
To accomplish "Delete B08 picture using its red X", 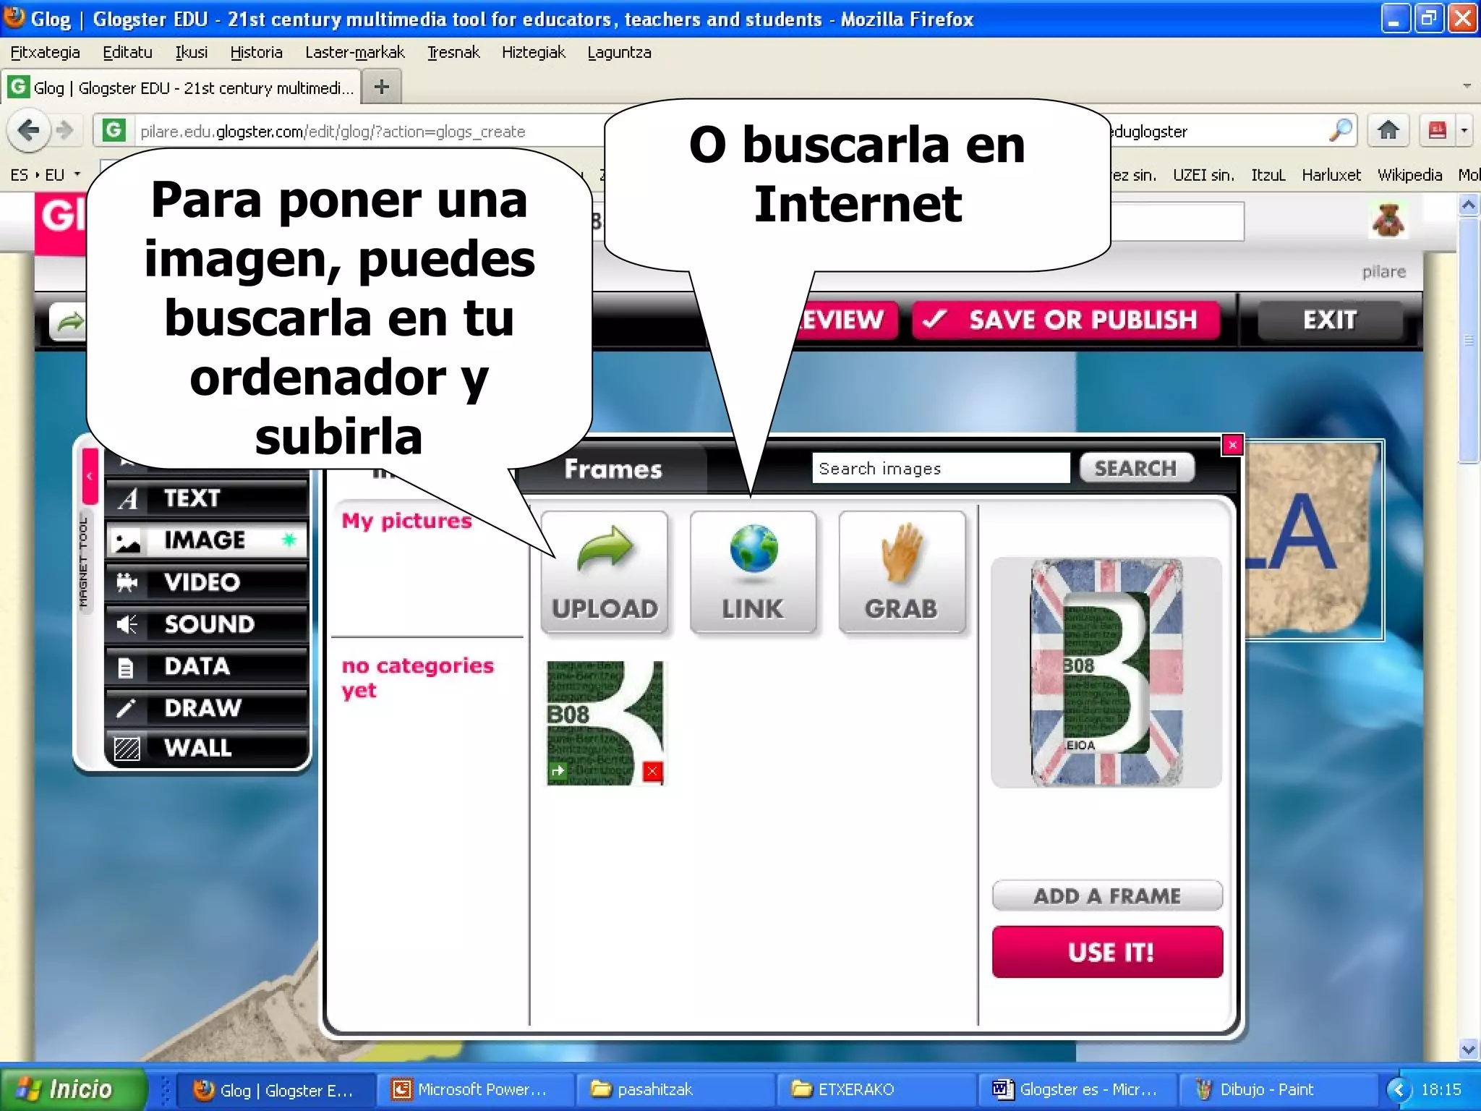I will tap(652, 772).
